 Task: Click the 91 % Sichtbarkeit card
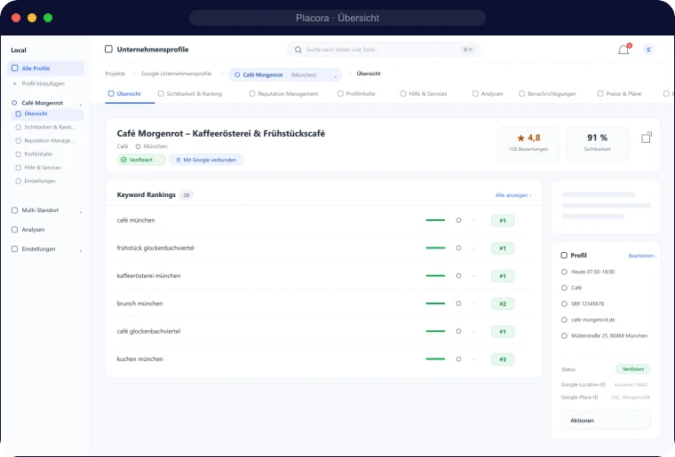(597, 144)
